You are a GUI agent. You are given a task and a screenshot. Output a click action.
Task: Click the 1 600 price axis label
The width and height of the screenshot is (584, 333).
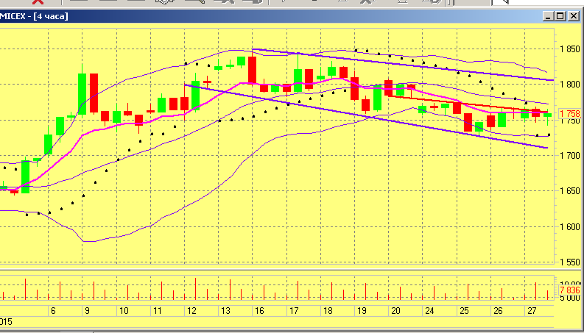point(570,226)
